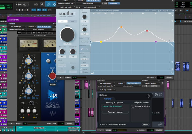
Task: Click Reset button in RX Settings
Action: click(x=145, y=124)
